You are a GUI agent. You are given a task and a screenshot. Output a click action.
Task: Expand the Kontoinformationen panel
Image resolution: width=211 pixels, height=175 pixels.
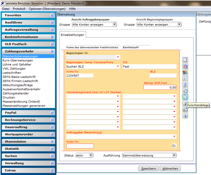(52, 37)
